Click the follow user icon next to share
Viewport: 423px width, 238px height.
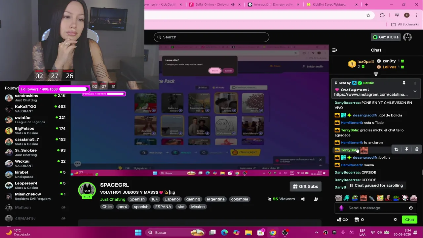(316, 199)
